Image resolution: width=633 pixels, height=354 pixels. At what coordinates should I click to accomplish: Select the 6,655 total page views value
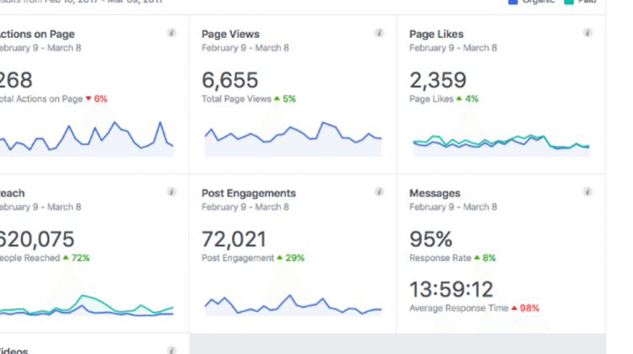click(230, 80)
